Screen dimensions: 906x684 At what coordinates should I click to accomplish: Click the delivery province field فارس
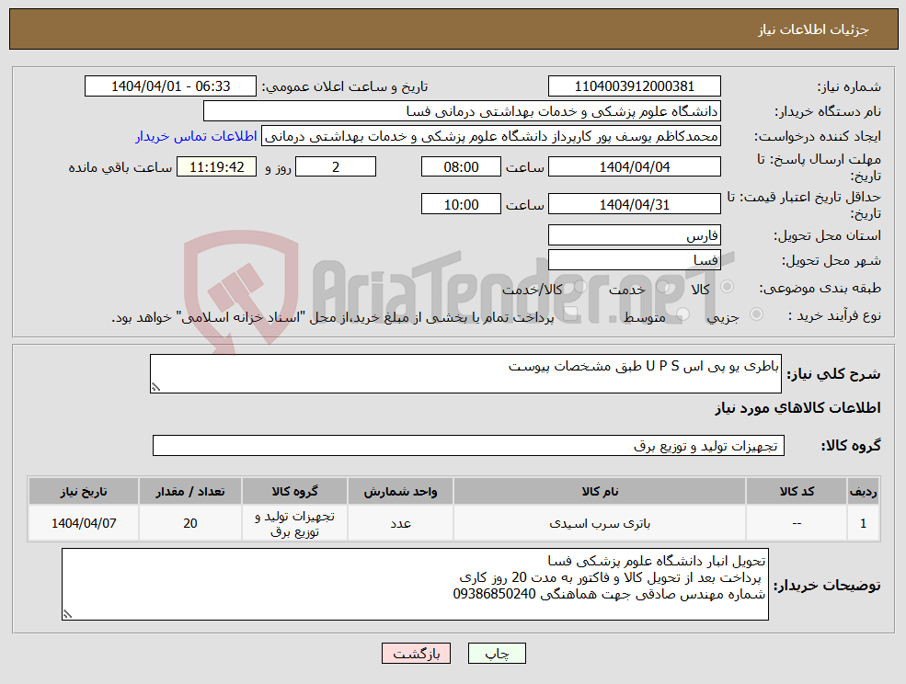[x=635, y=235]
